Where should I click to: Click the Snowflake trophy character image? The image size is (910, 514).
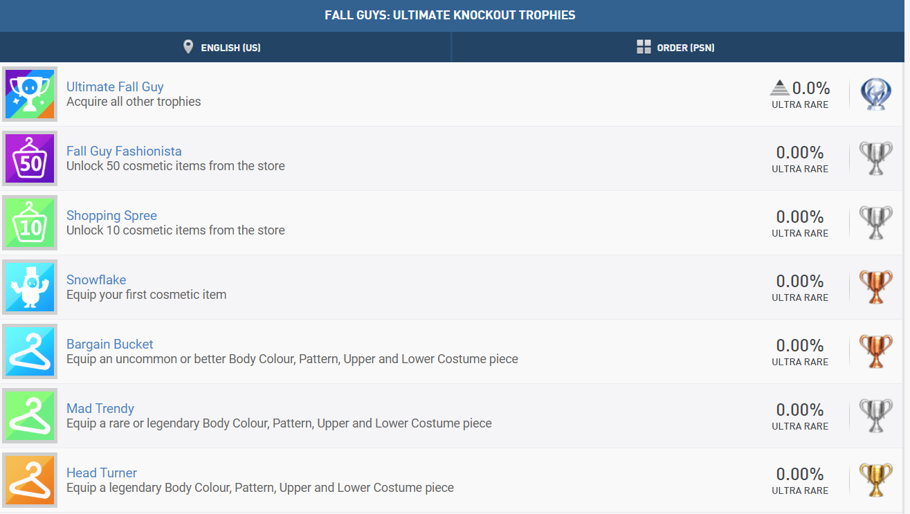coord(30,287)
